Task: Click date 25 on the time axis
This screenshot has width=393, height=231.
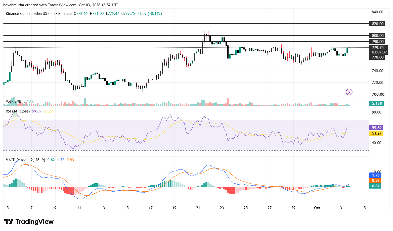Action: (246, 208)
